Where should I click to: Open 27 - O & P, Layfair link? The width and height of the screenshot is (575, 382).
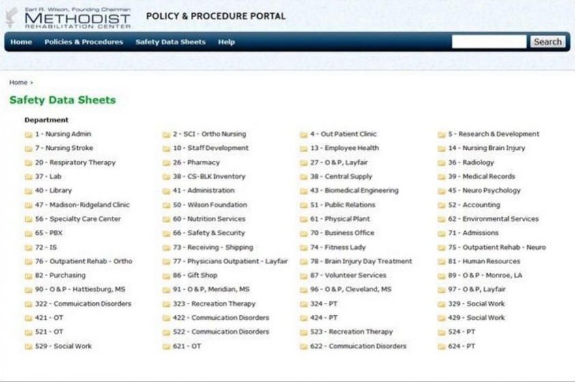[339, 162]
